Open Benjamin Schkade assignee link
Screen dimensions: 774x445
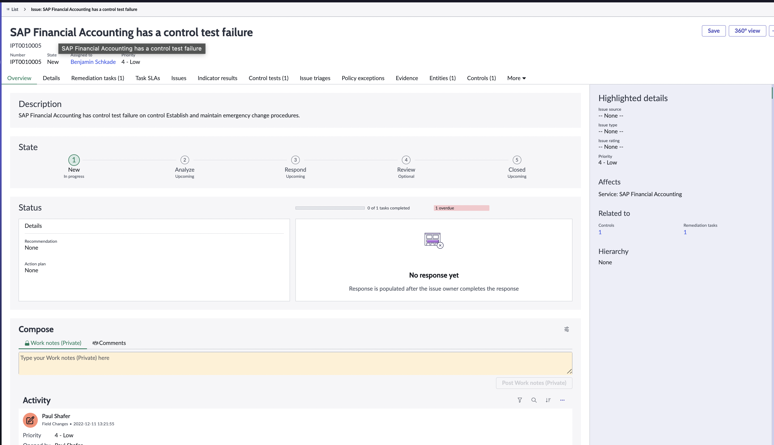(93, 62)
